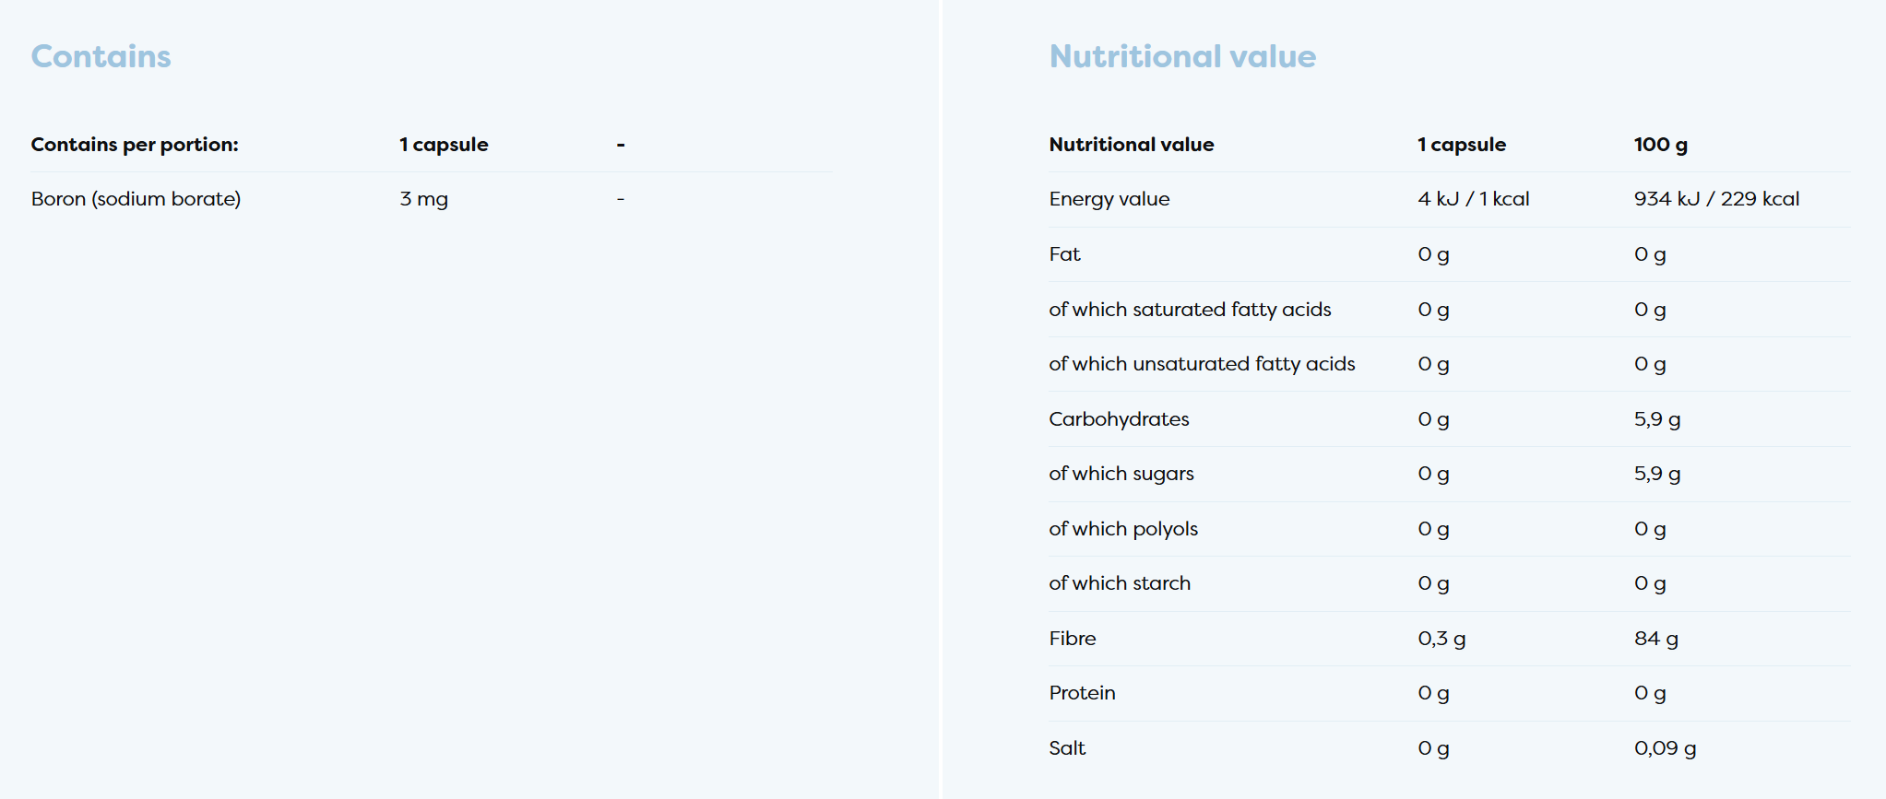The width and height of the screenshot is (1886, 799).
Task: Click the "3 mg" boron amount
Action: (423, 199)
